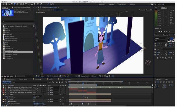This screenshot has width=177, height=107.
Task: Delete selected project item with trash icon
Action: point(15,76)
